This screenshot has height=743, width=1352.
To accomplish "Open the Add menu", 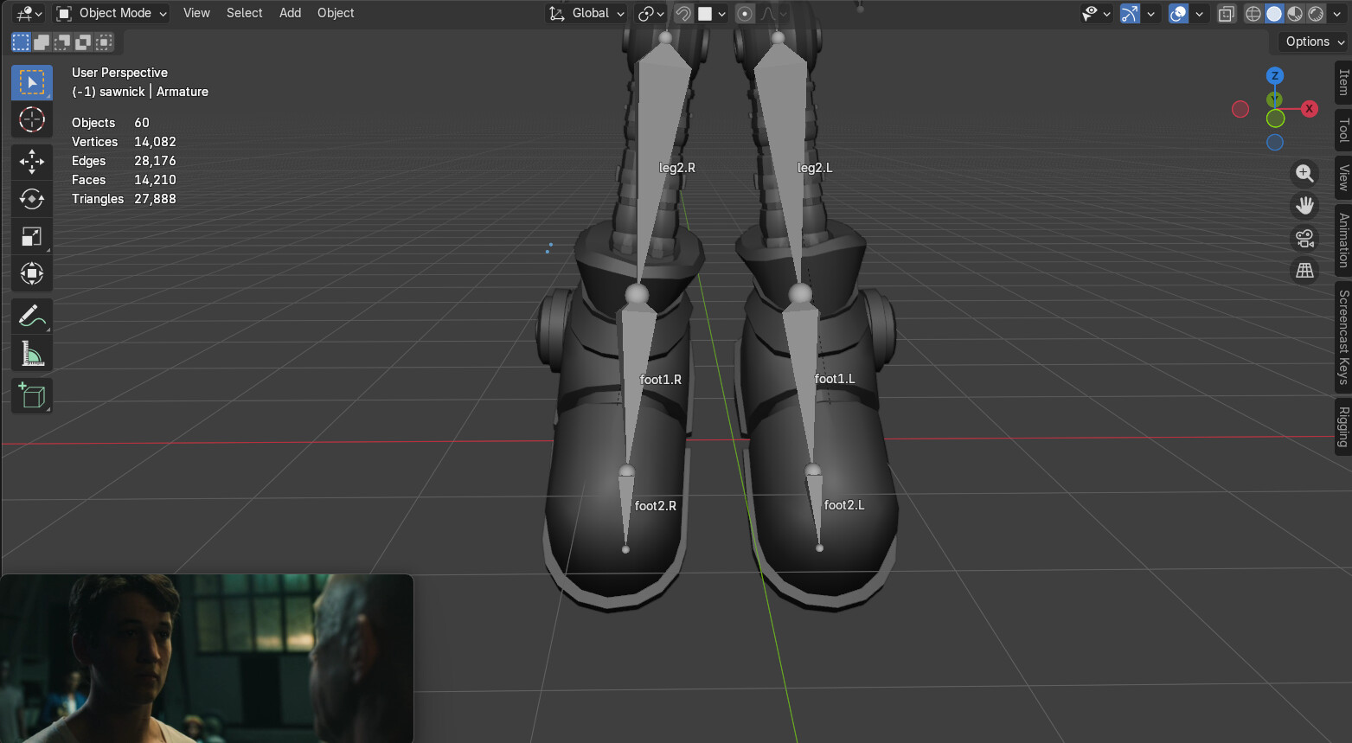I will coord(290,13).
